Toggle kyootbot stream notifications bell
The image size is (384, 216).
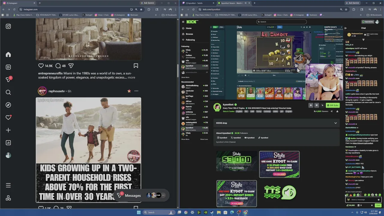coord(310,105)
